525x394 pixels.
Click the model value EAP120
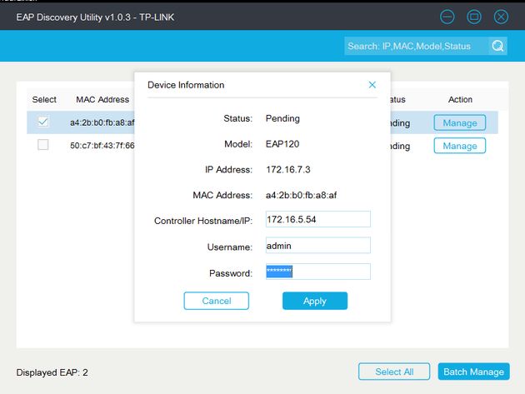[282, 144]
